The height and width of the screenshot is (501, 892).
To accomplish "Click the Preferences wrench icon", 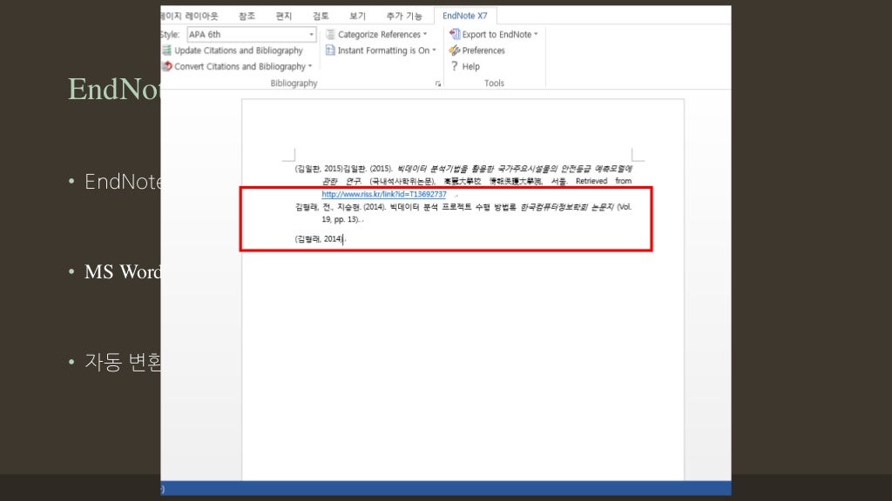I will coord(455,50).
